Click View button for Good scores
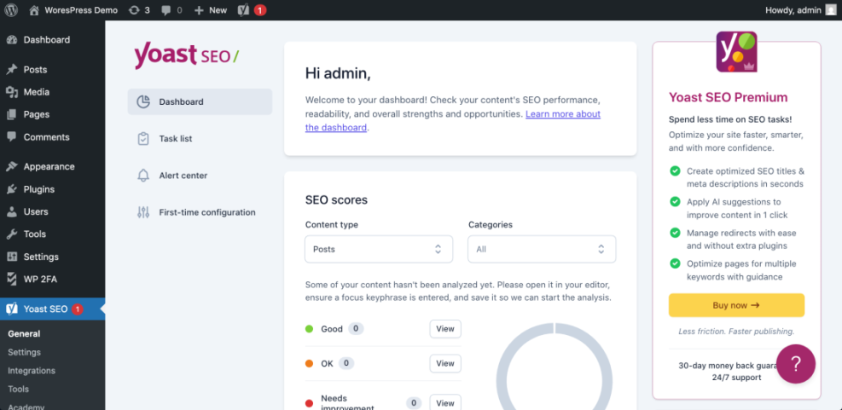This screenshot has width=842, height=410. pos(445,329)
